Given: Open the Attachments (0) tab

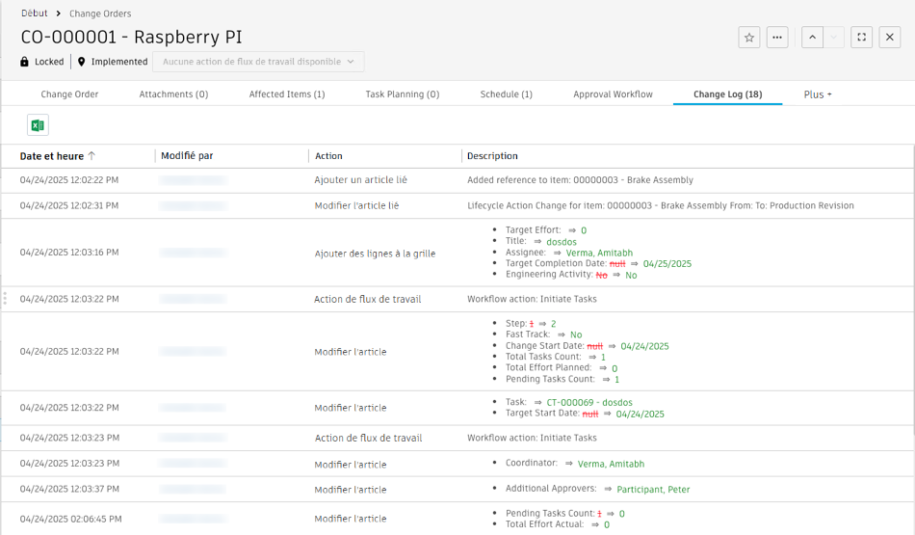Looking at the screenshot, I should [x=173, y=94].
